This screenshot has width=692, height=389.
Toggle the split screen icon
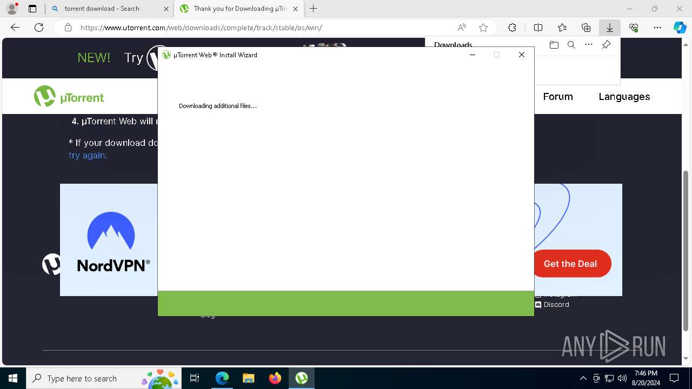[538, 28]
